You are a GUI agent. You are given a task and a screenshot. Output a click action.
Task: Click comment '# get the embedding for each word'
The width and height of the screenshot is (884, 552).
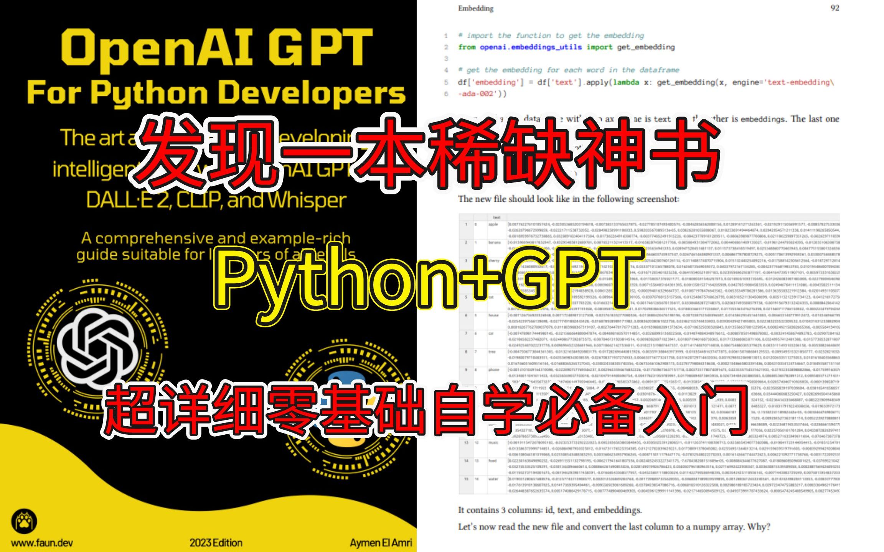pos(569,70)
